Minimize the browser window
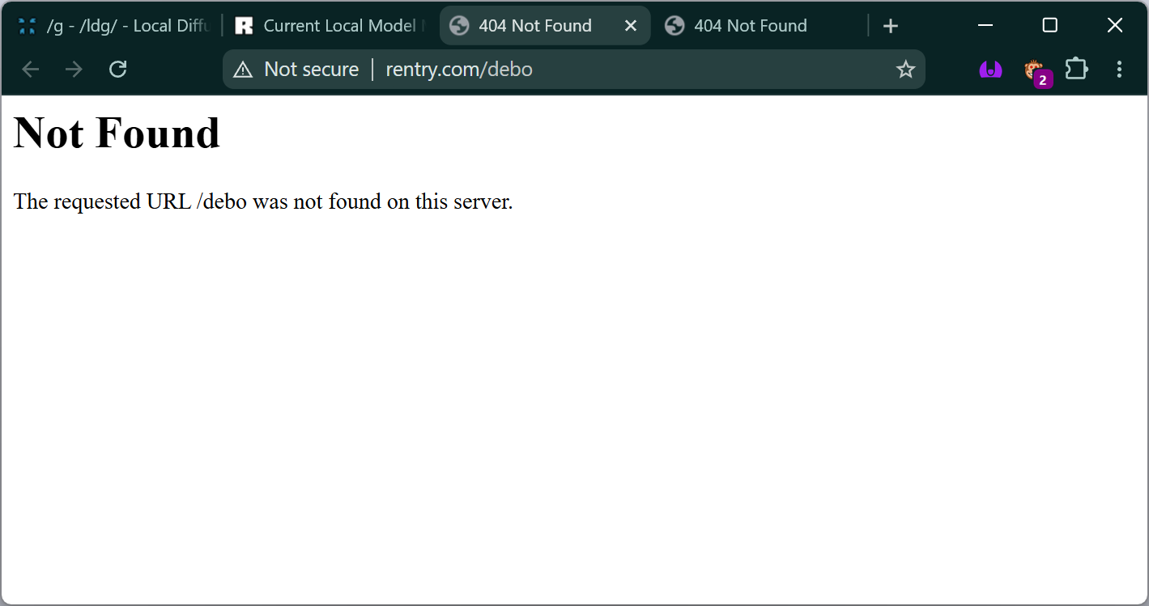This screenshot has width=1149, height=606. tap(985, 26)
